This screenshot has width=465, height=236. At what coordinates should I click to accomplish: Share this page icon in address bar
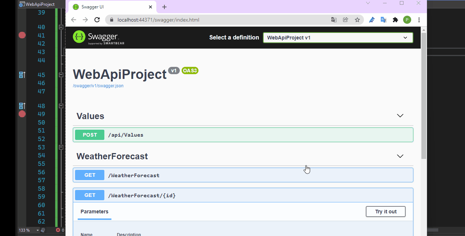pos(345,20)
